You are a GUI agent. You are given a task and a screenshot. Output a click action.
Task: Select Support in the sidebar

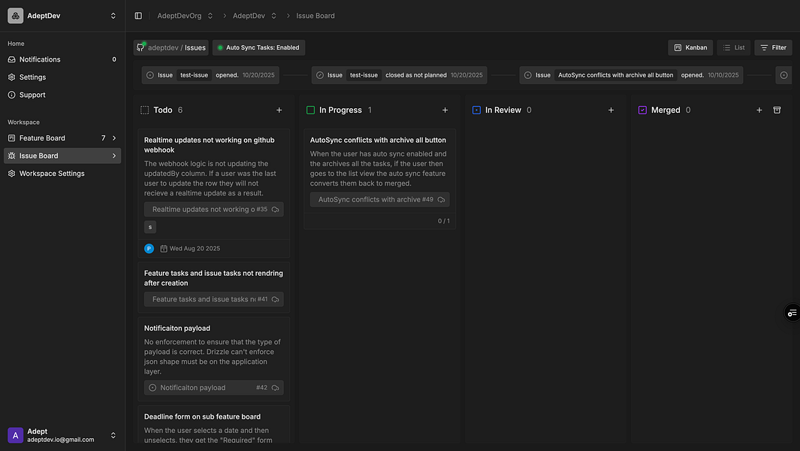[x=32, y=95]
